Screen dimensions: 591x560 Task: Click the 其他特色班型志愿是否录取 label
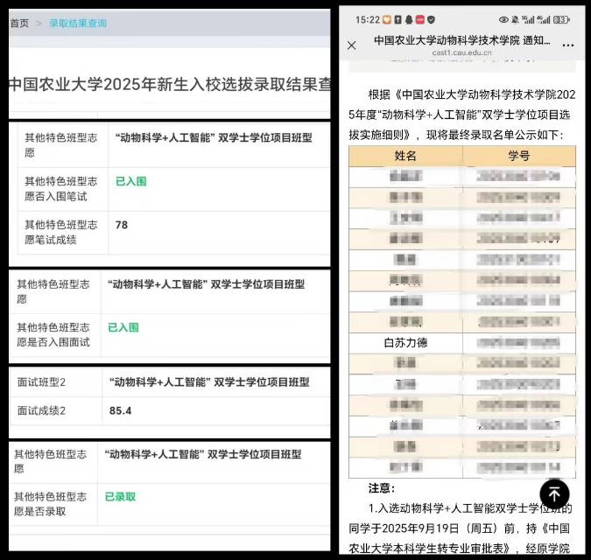(x=50, y=504)
